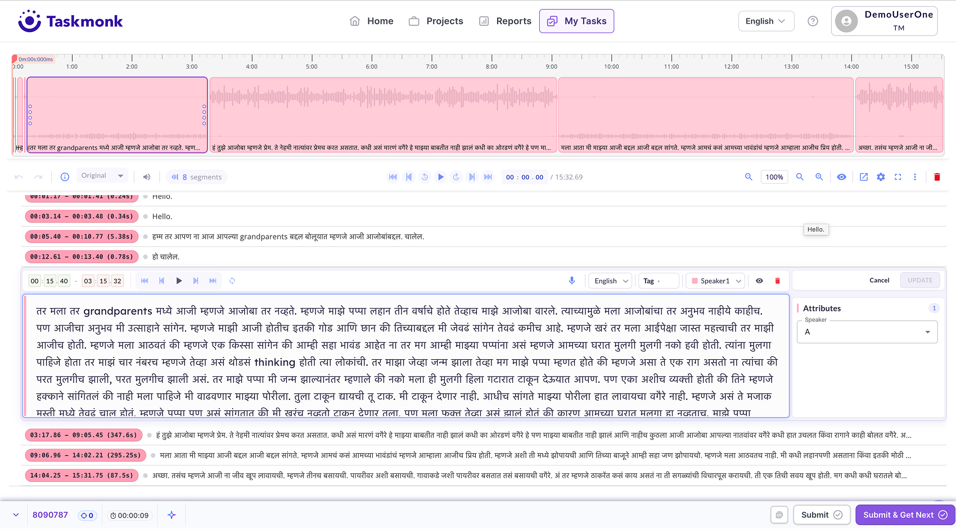956x529 pixels.
Task: Zoom in the waveform
Action: coord(819,177)
